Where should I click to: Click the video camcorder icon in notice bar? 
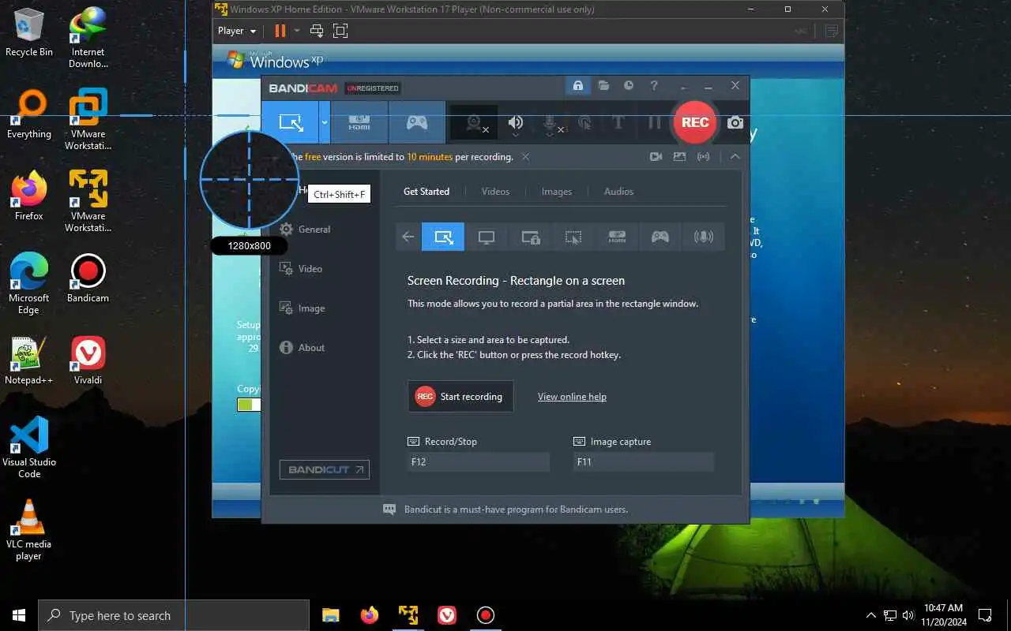click(656, 157)
